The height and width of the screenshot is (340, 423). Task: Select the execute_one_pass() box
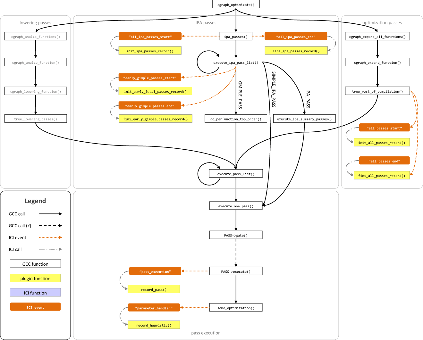pos(236,206)
